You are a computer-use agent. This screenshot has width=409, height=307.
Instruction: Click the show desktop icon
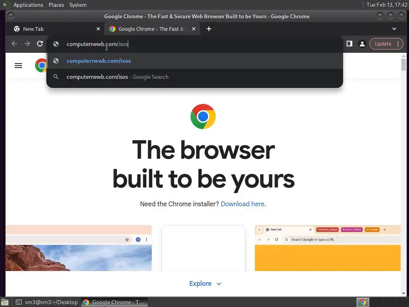click(5, 302)
